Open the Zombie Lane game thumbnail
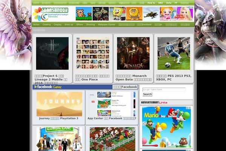This screenshot has height=151, width=226. pyautogui.click(x=59, y=139)
